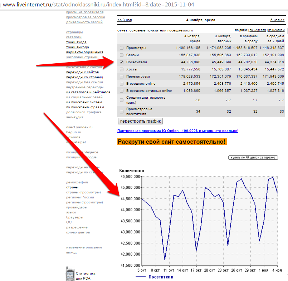Uncheck the Посетители checkbox
Image resolution: width=288 pixels, height=281 pixels.
point(122,62)
